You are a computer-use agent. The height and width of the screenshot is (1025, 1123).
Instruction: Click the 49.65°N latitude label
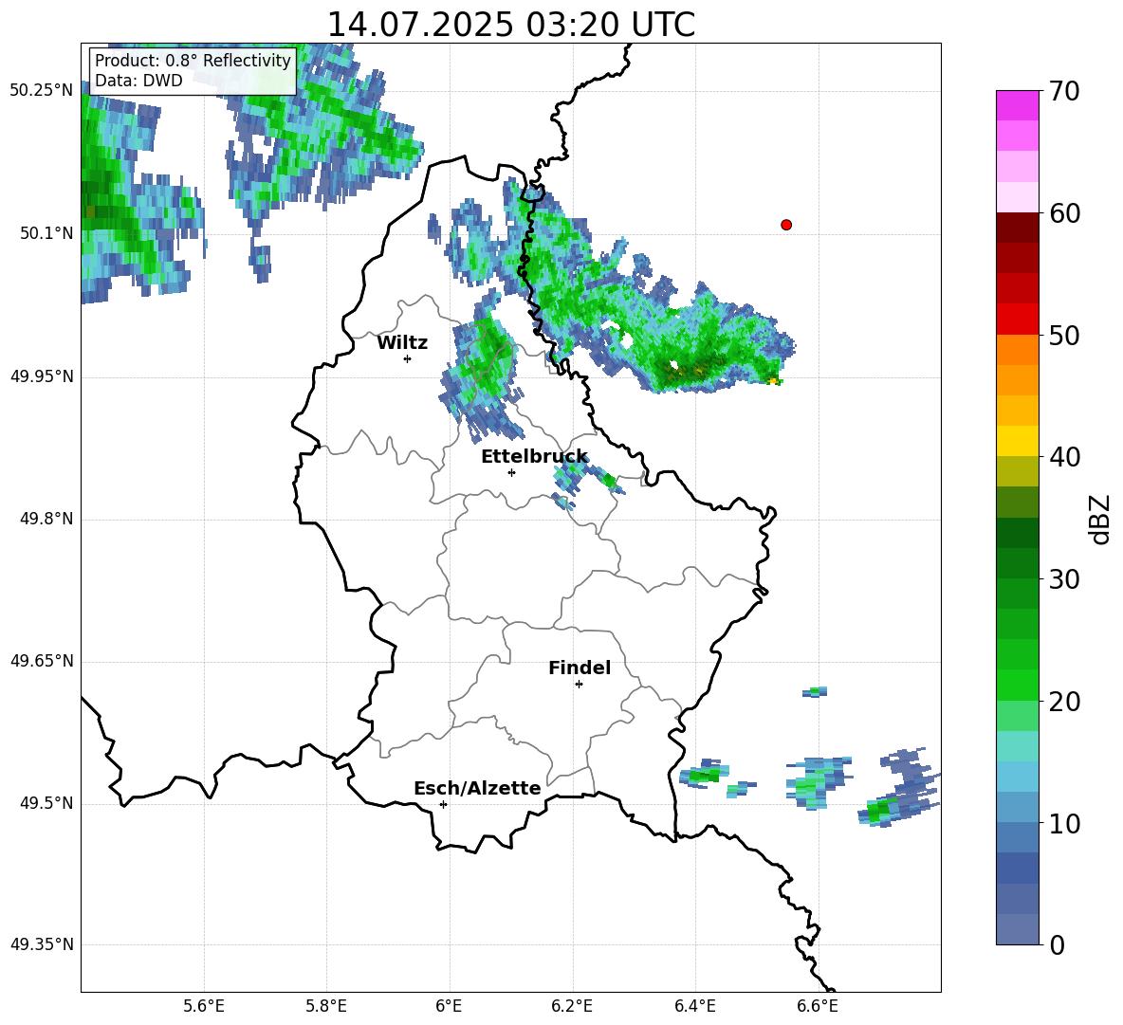(42, 660)
